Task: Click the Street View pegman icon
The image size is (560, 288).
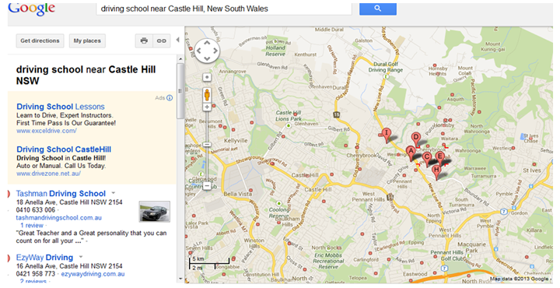Action: [207, 95]
